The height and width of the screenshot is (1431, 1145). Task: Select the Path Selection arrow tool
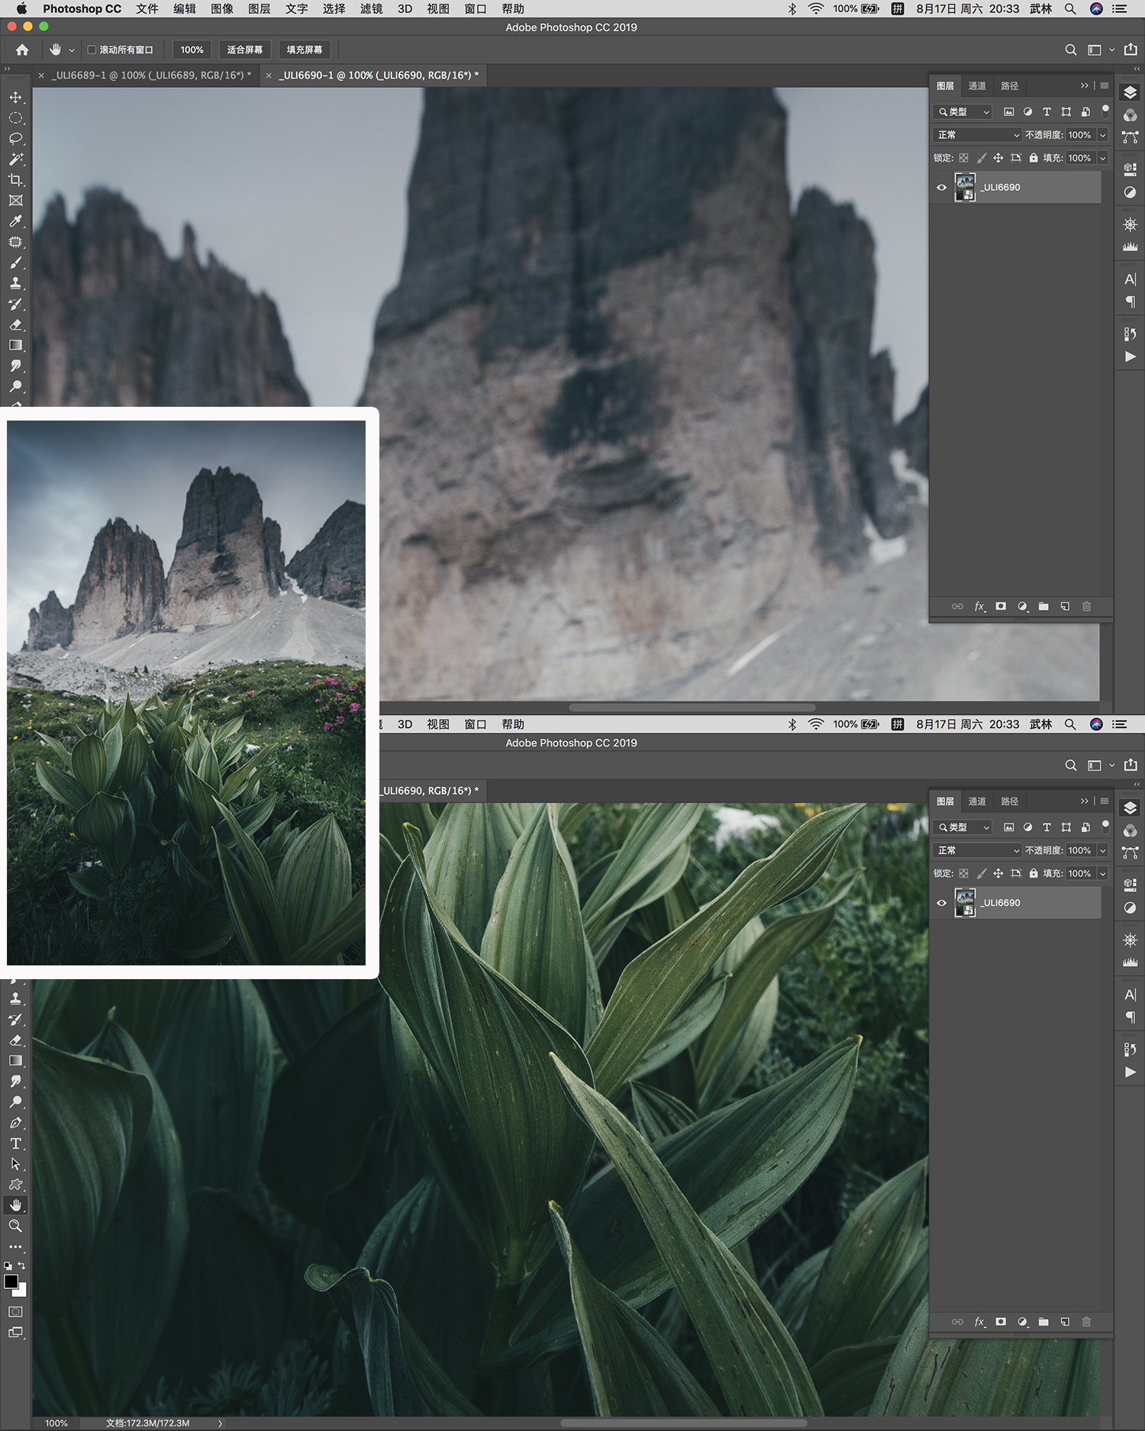click(15, 1164)
